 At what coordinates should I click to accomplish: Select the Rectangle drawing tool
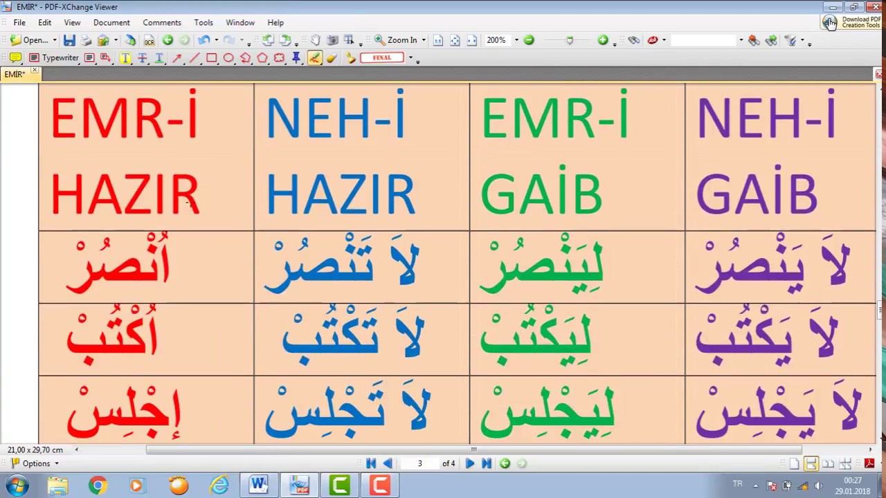(211, 58)
